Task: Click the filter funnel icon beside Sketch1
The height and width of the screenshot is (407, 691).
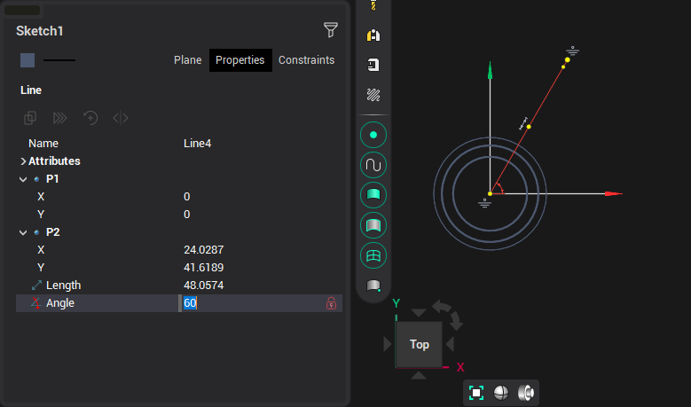Action: 331,30
